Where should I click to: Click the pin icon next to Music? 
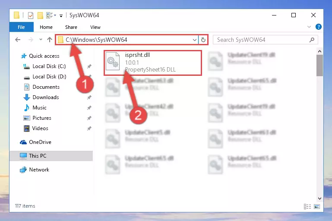coord(89,108)
